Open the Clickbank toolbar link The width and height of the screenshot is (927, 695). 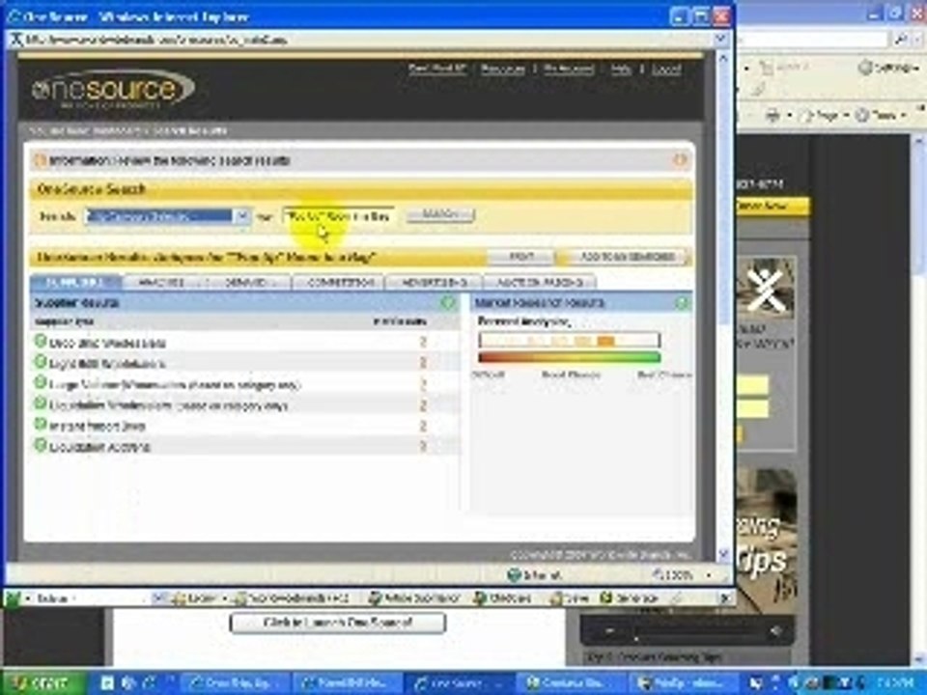click(503, 598)
